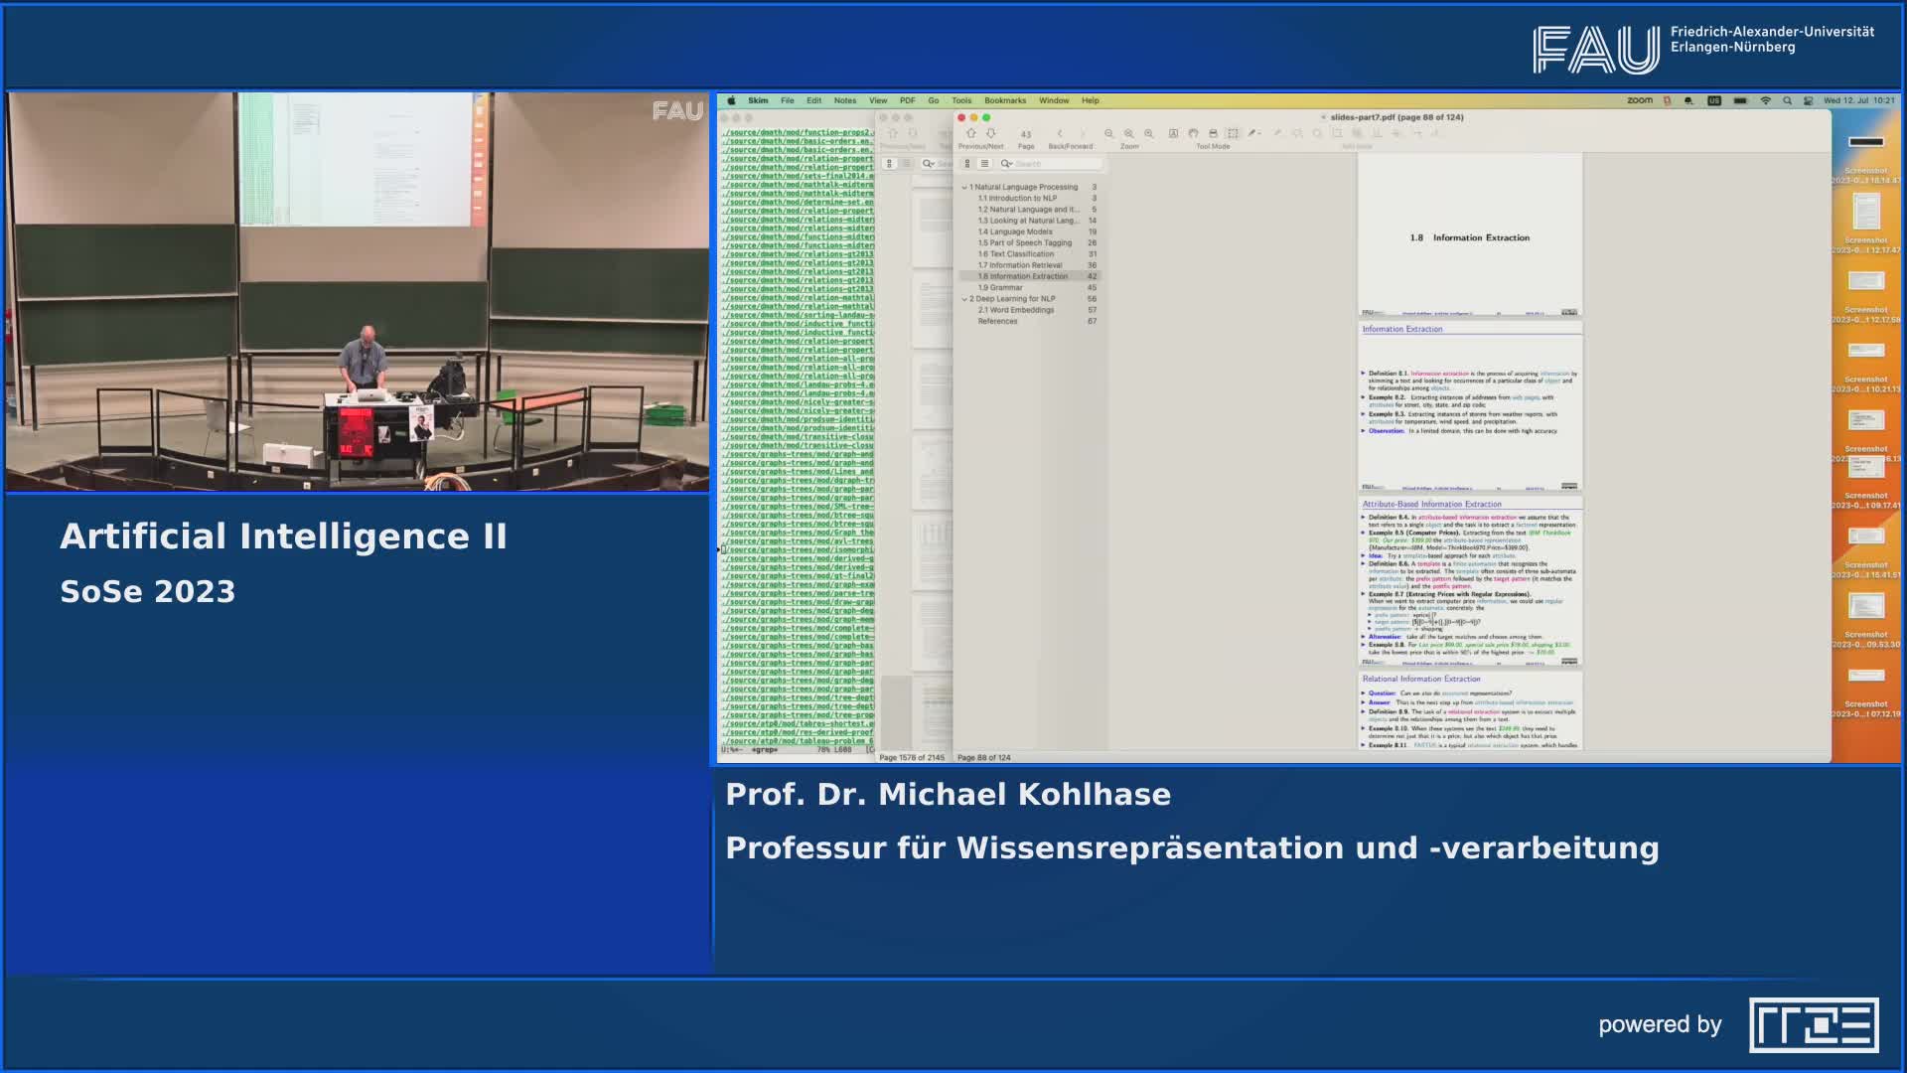
Task: Switch sidebar to table of contents view
Action: 984,164
